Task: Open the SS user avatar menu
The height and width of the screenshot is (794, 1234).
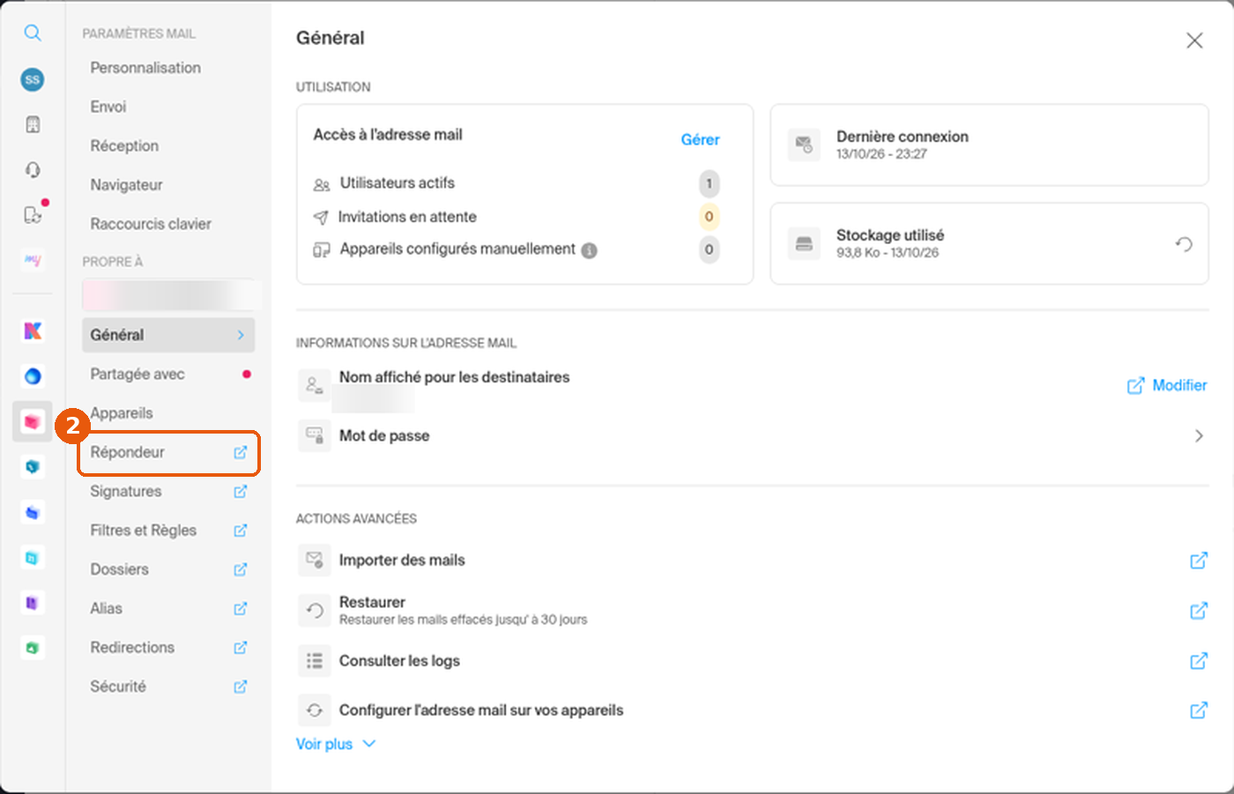Action: click(33, 79)
